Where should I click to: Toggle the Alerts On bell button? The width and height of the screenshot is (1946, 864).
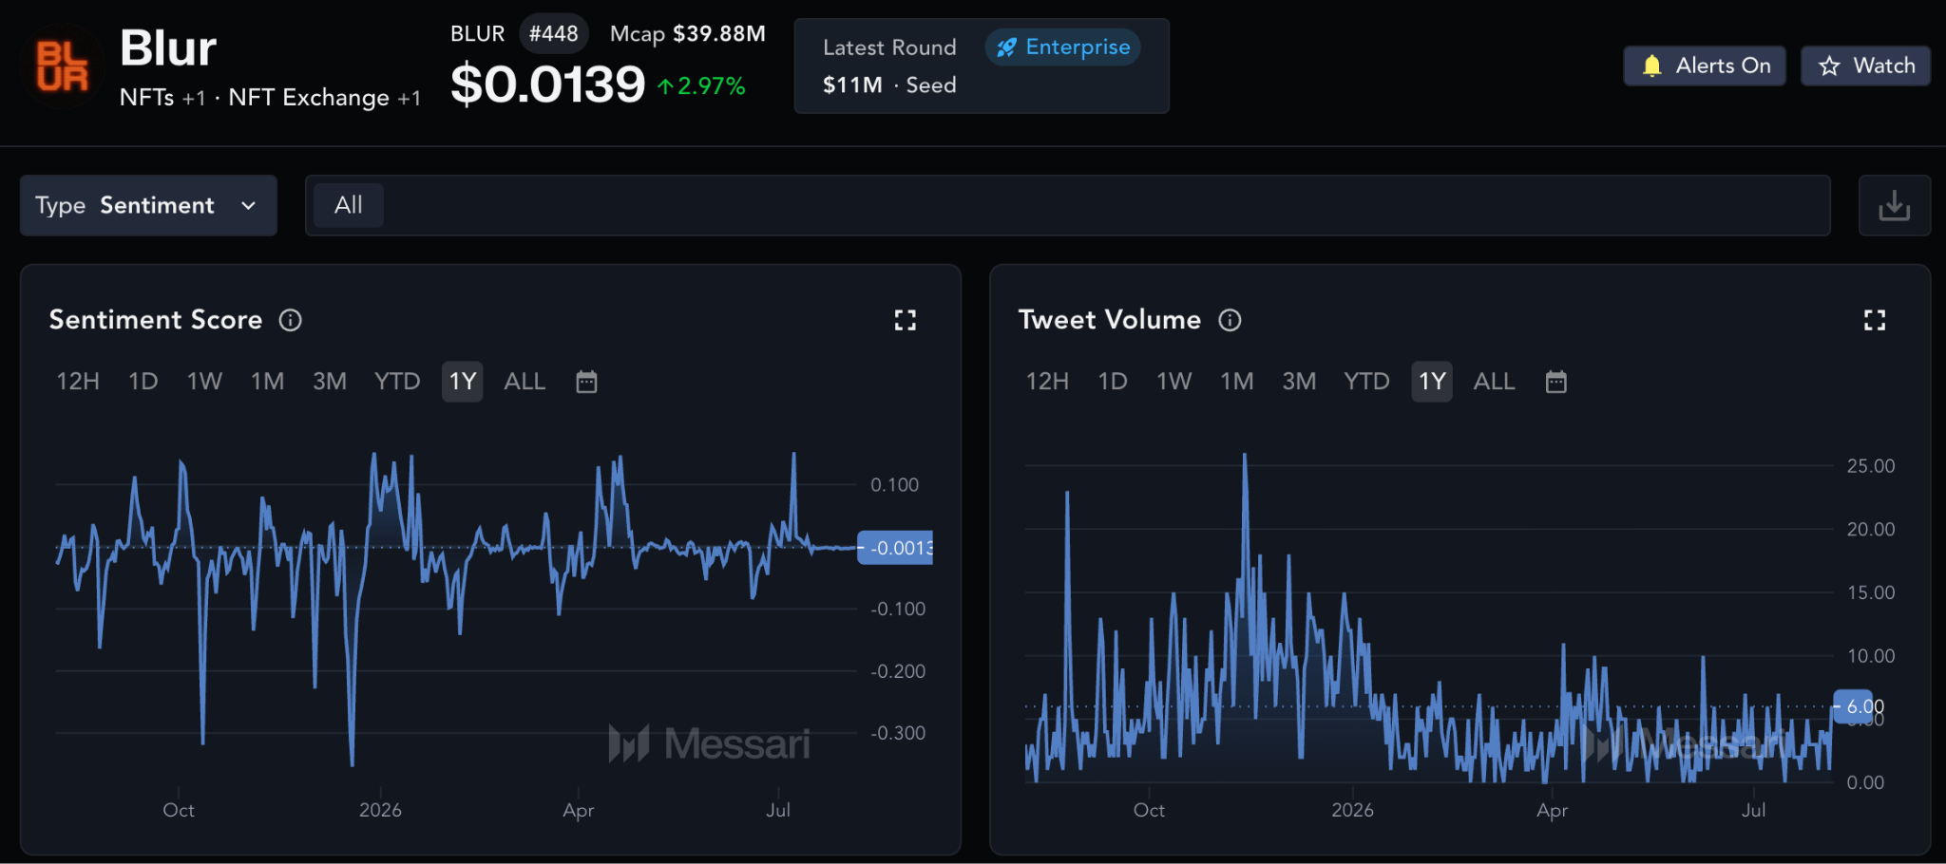coord(1705,66)
